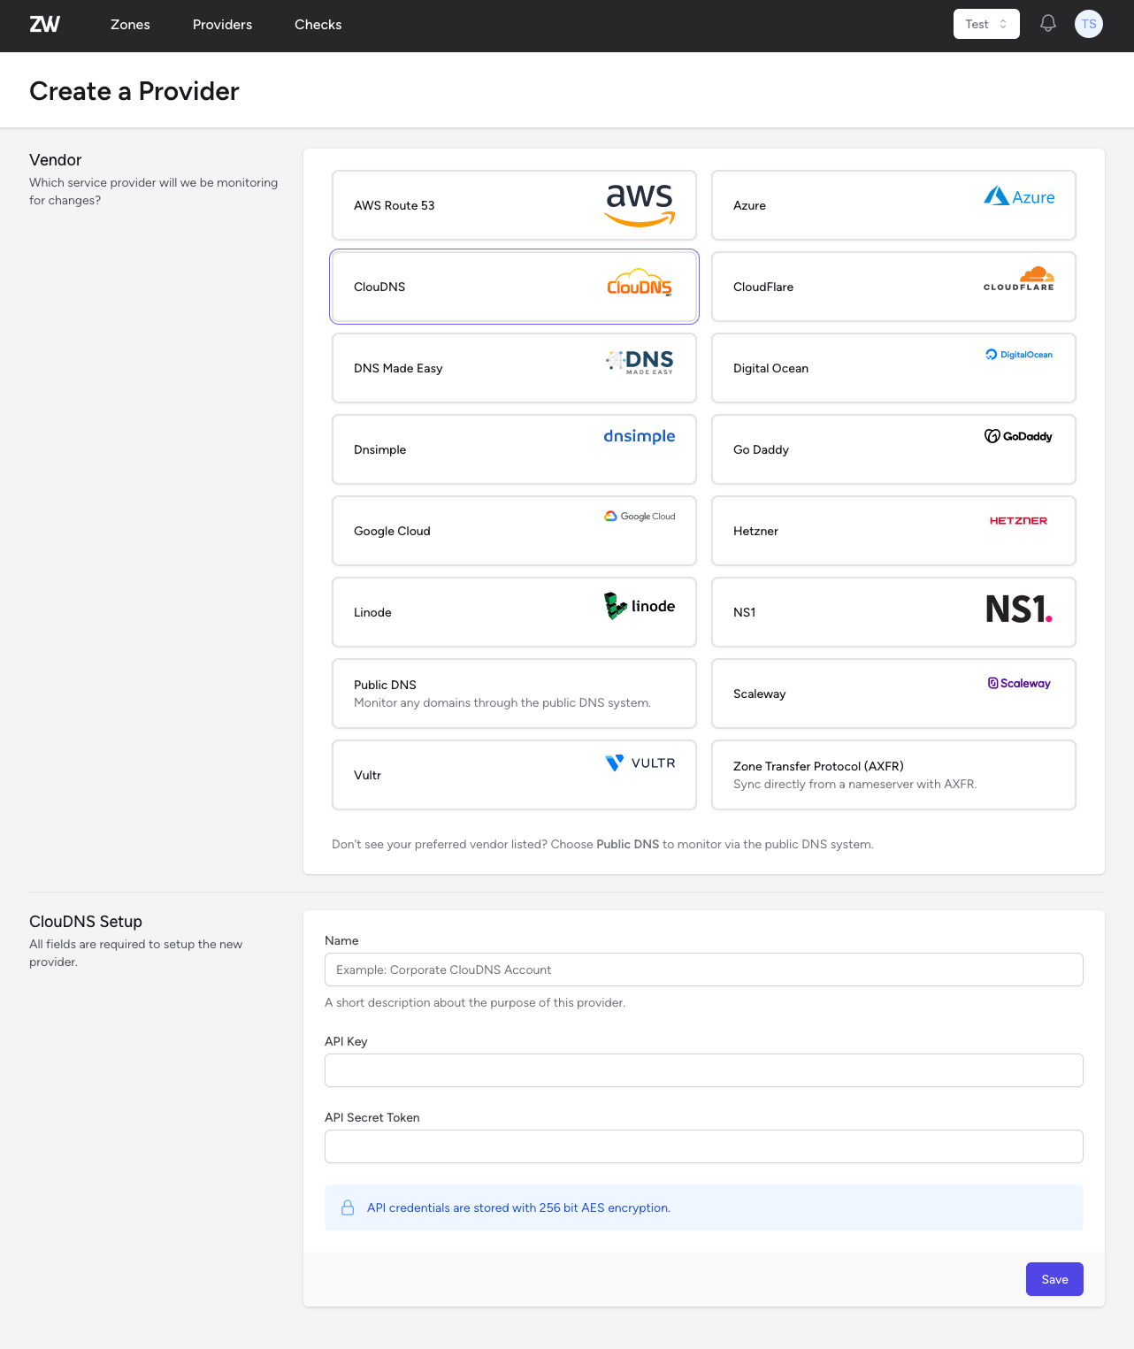Image resolution: width=1134 pixels, height=1349 pixels.
Task: Open the TS profile avatar menu
Action: coord(1088,24)
